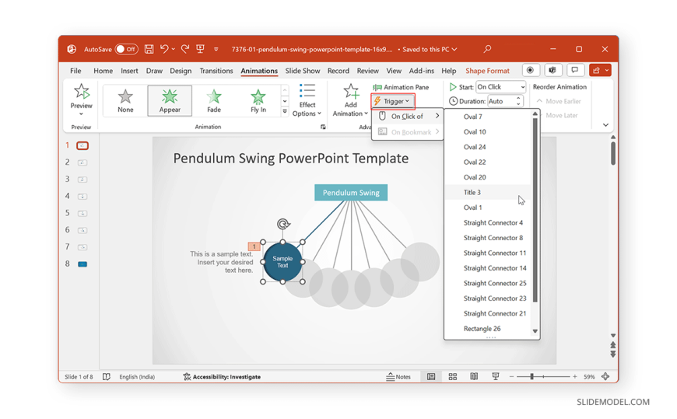The image size is (677, 419).
Task: Select Straight Connector 4 in trigger list
Action: coord(488,222)
